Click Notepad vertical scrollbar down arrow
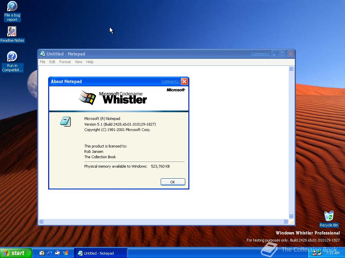345x258 pixels. 291,216
